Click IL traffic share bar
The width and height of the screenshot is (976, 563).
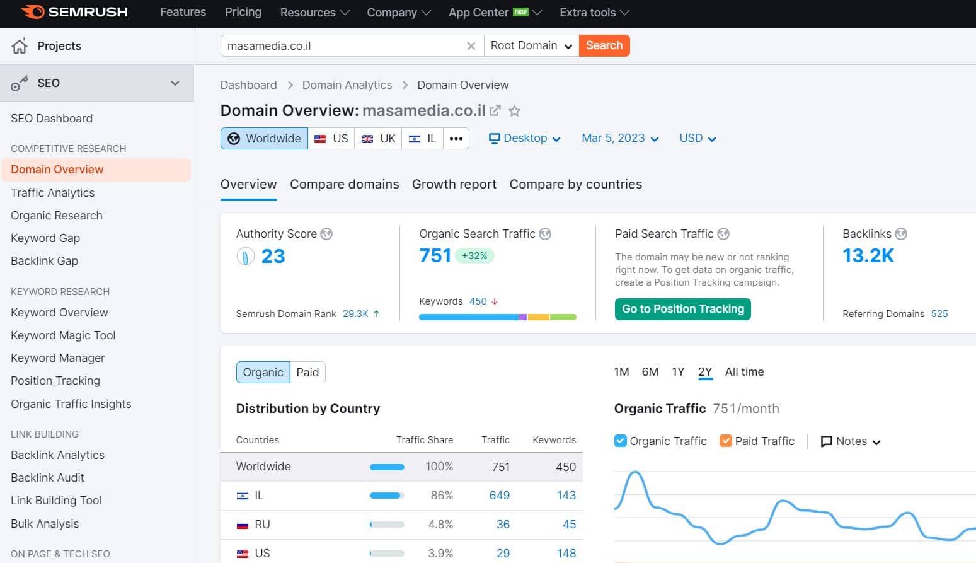click(x=387, y=496)
